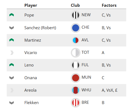Sort by the Factors column header
The height and width of the screenshot is (110, 130).
coord(109,5)
